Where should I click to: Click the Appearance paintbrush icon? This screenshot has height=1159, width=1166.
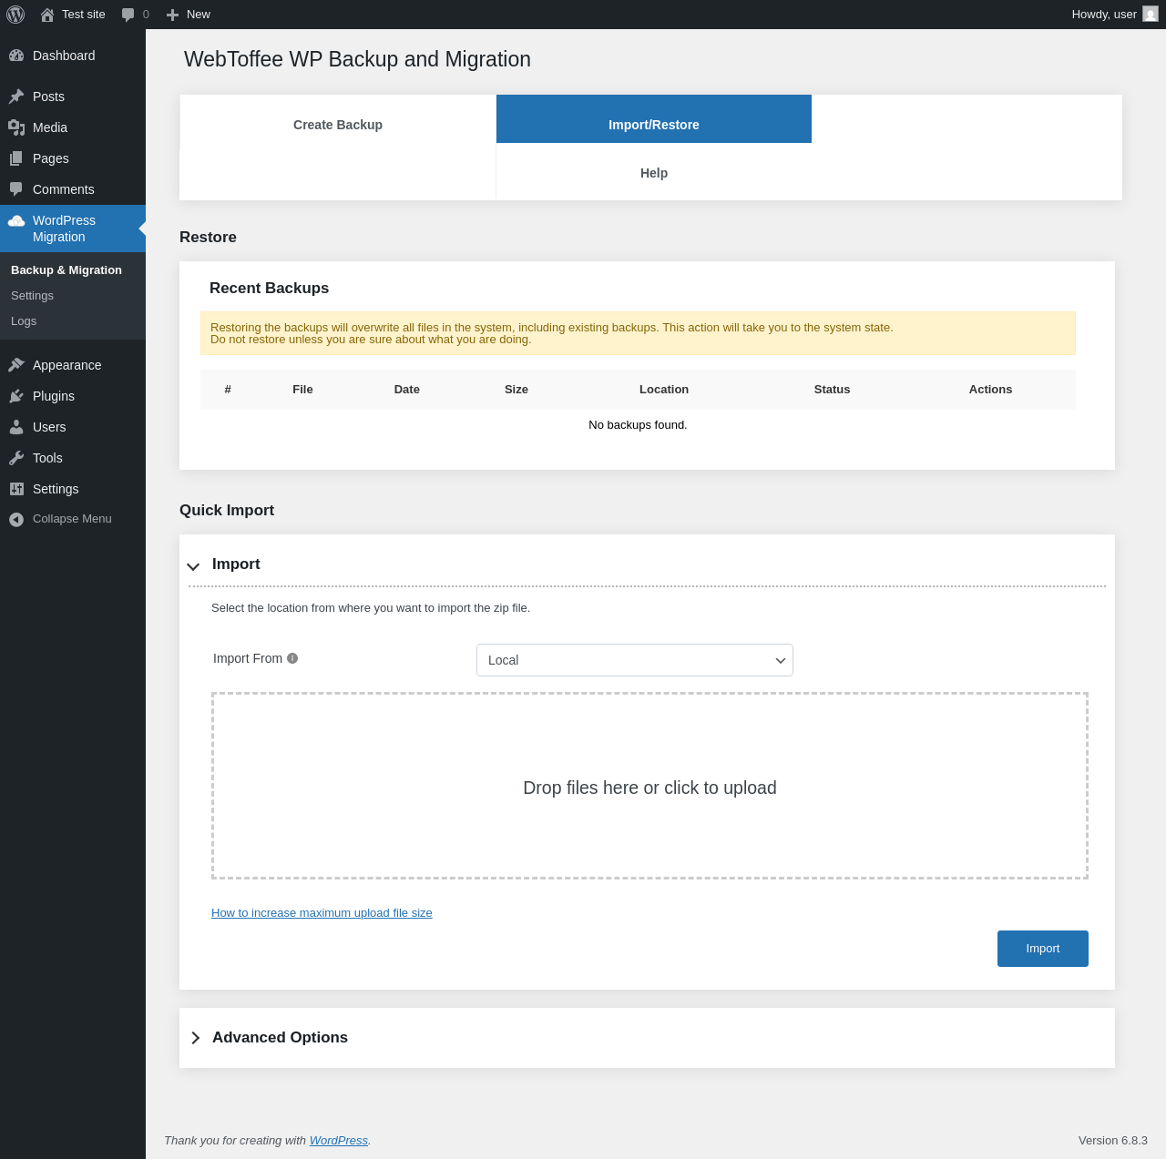click(x=16, y=365)
